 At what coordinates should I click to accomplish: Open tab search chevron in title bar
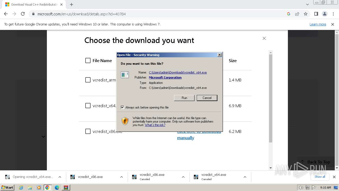click(307, 5)
